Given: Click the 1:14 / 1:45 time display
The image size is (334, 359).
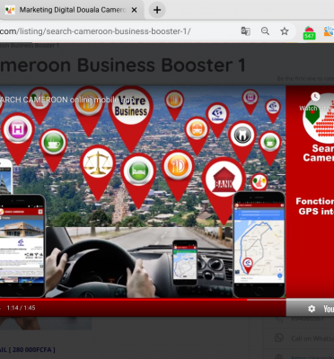Looking at the screenshot, I should click(x=21, y=308).
